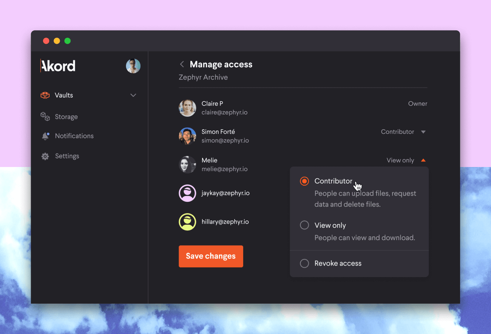Click the Storage boxes icon
Image resolution: width=491 pixels, height=334 pixels.
tap(45, 117)
